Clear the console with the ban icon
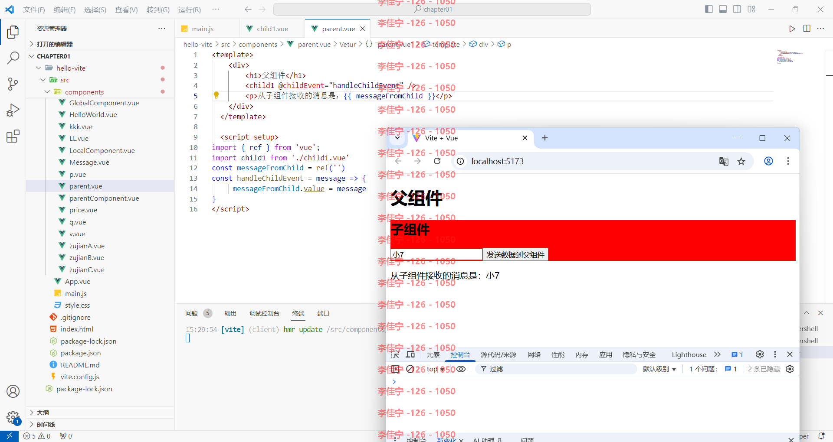 (410, 369)
